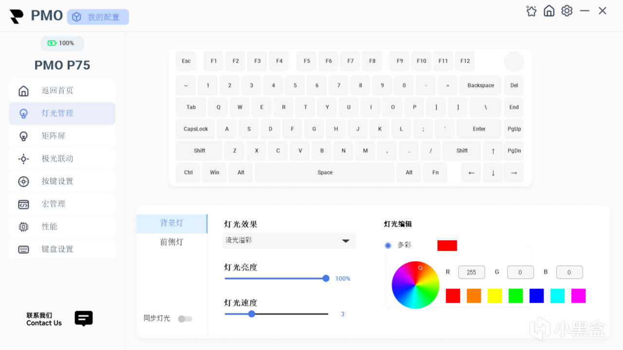Select the up arrow key on the keyboard

(x=493, y=151)
